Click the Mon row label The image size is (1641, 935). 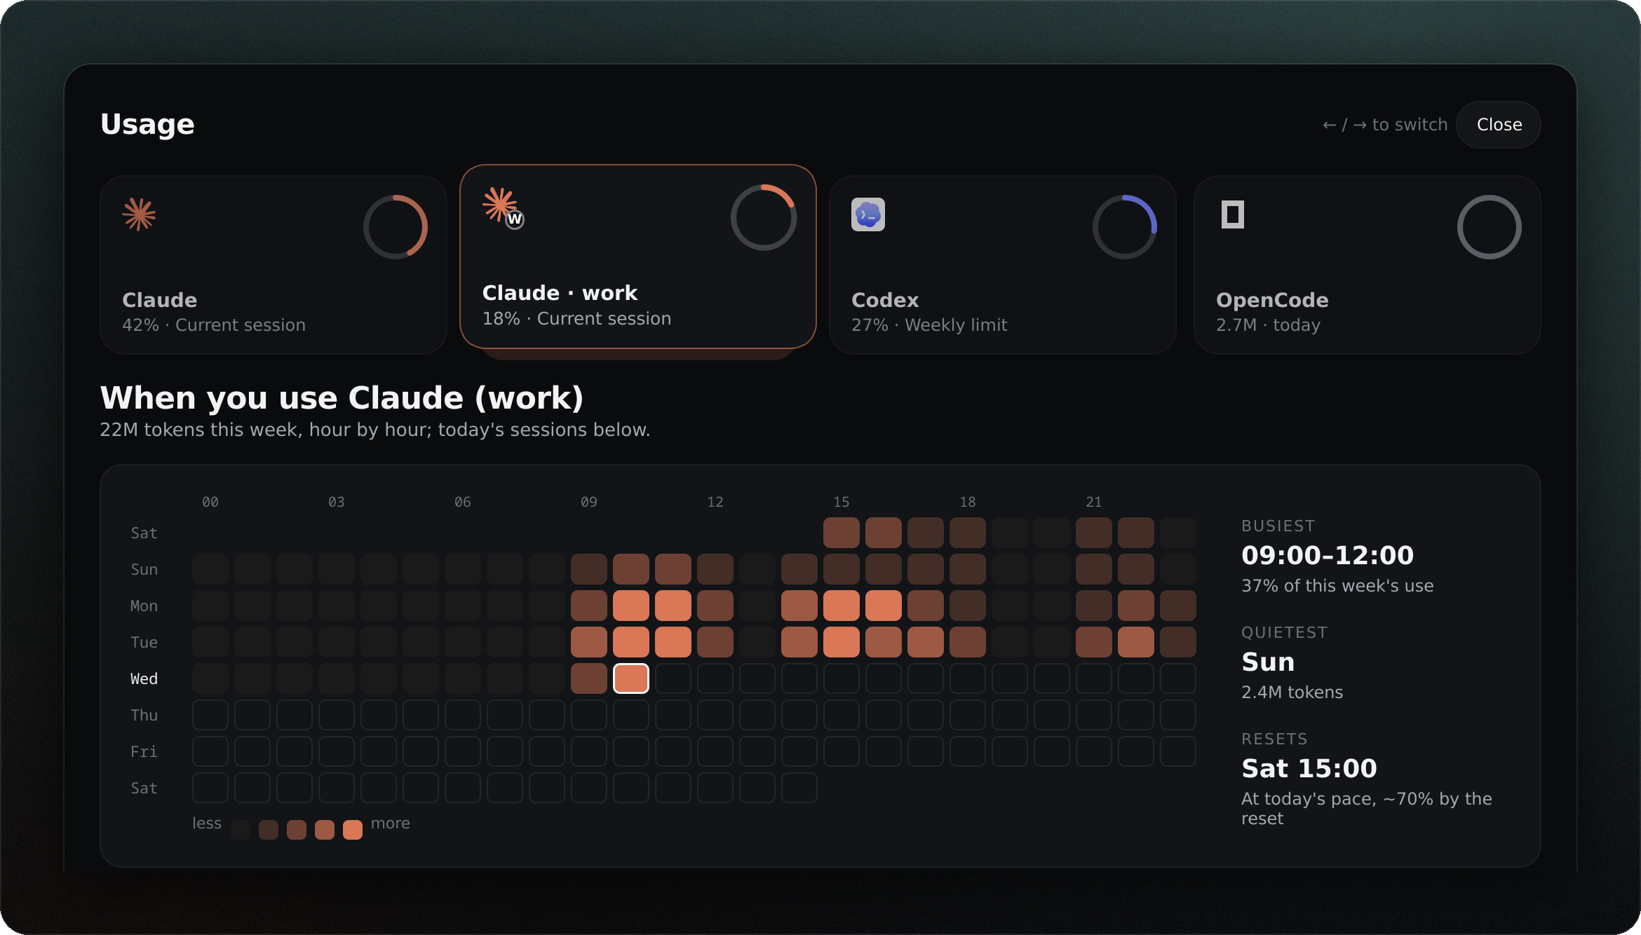coord(144,606)
